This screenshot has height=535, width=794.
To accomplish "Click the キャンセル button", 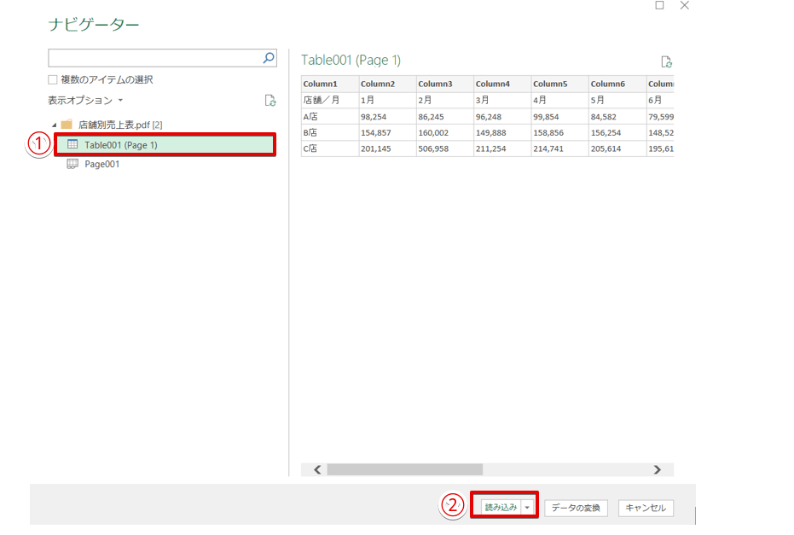I will click(x=646, y=508).
